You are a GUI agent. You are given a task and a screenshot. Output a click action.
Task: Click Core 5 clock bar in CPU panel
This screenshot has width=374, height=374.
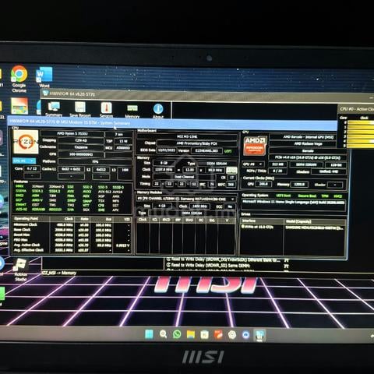361,146
